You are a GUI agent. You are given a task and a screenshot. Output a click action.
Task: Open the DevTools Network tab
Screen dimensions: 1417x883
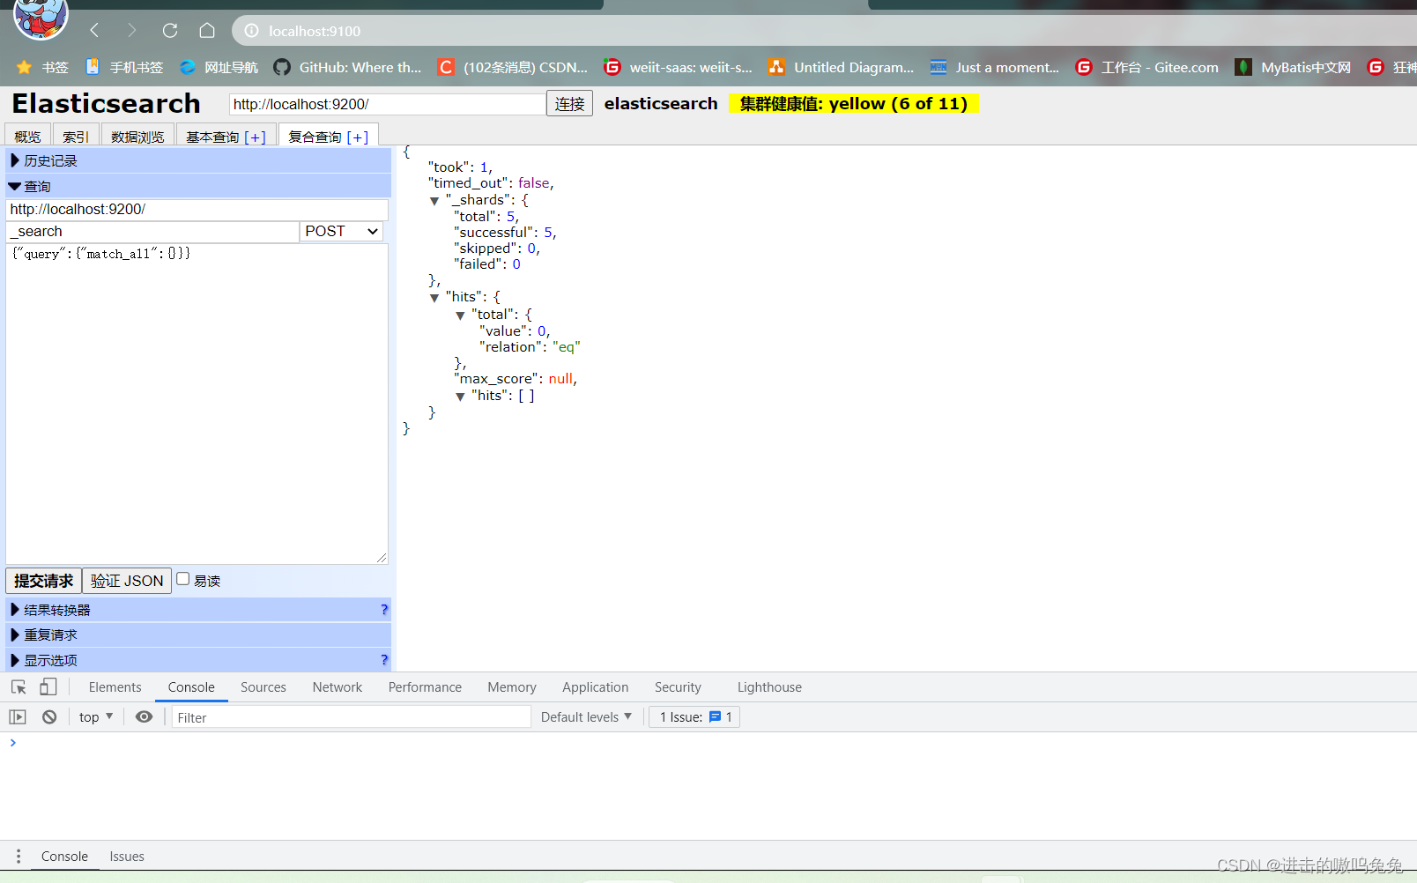pyautogui.click(x=338, y=687)
